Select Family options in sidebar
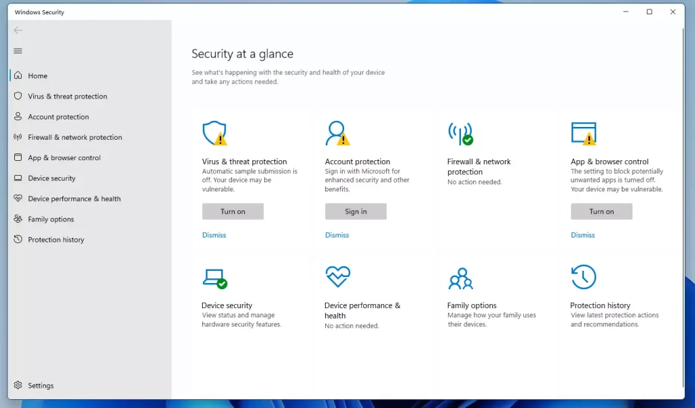 tap(51, 219)
